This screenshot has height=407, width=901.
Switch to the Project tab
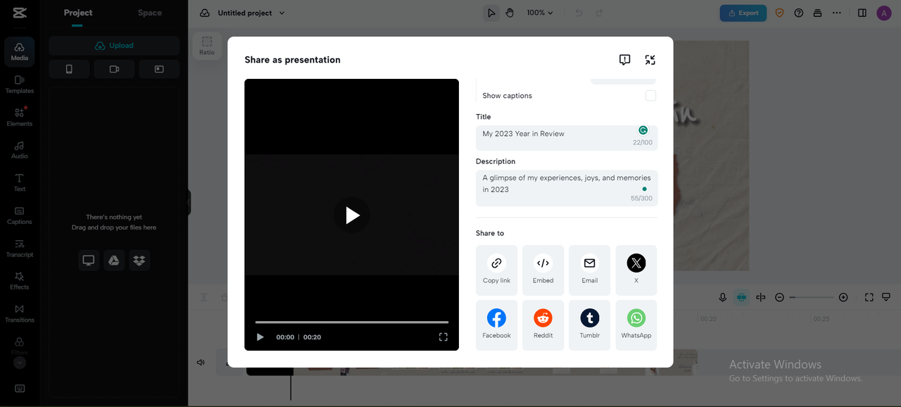pos(77,13)
